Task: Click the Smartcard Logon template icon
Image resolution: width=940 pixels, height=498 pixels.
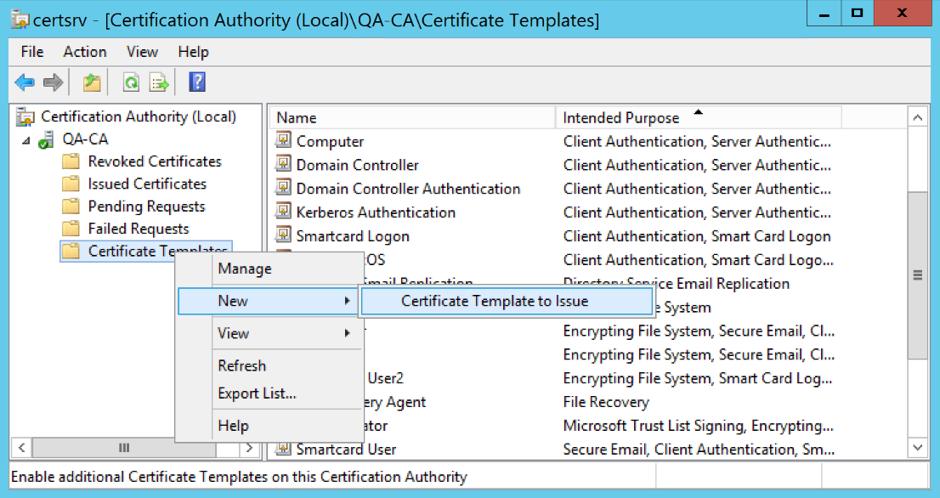Action: [x=284, y=235]
